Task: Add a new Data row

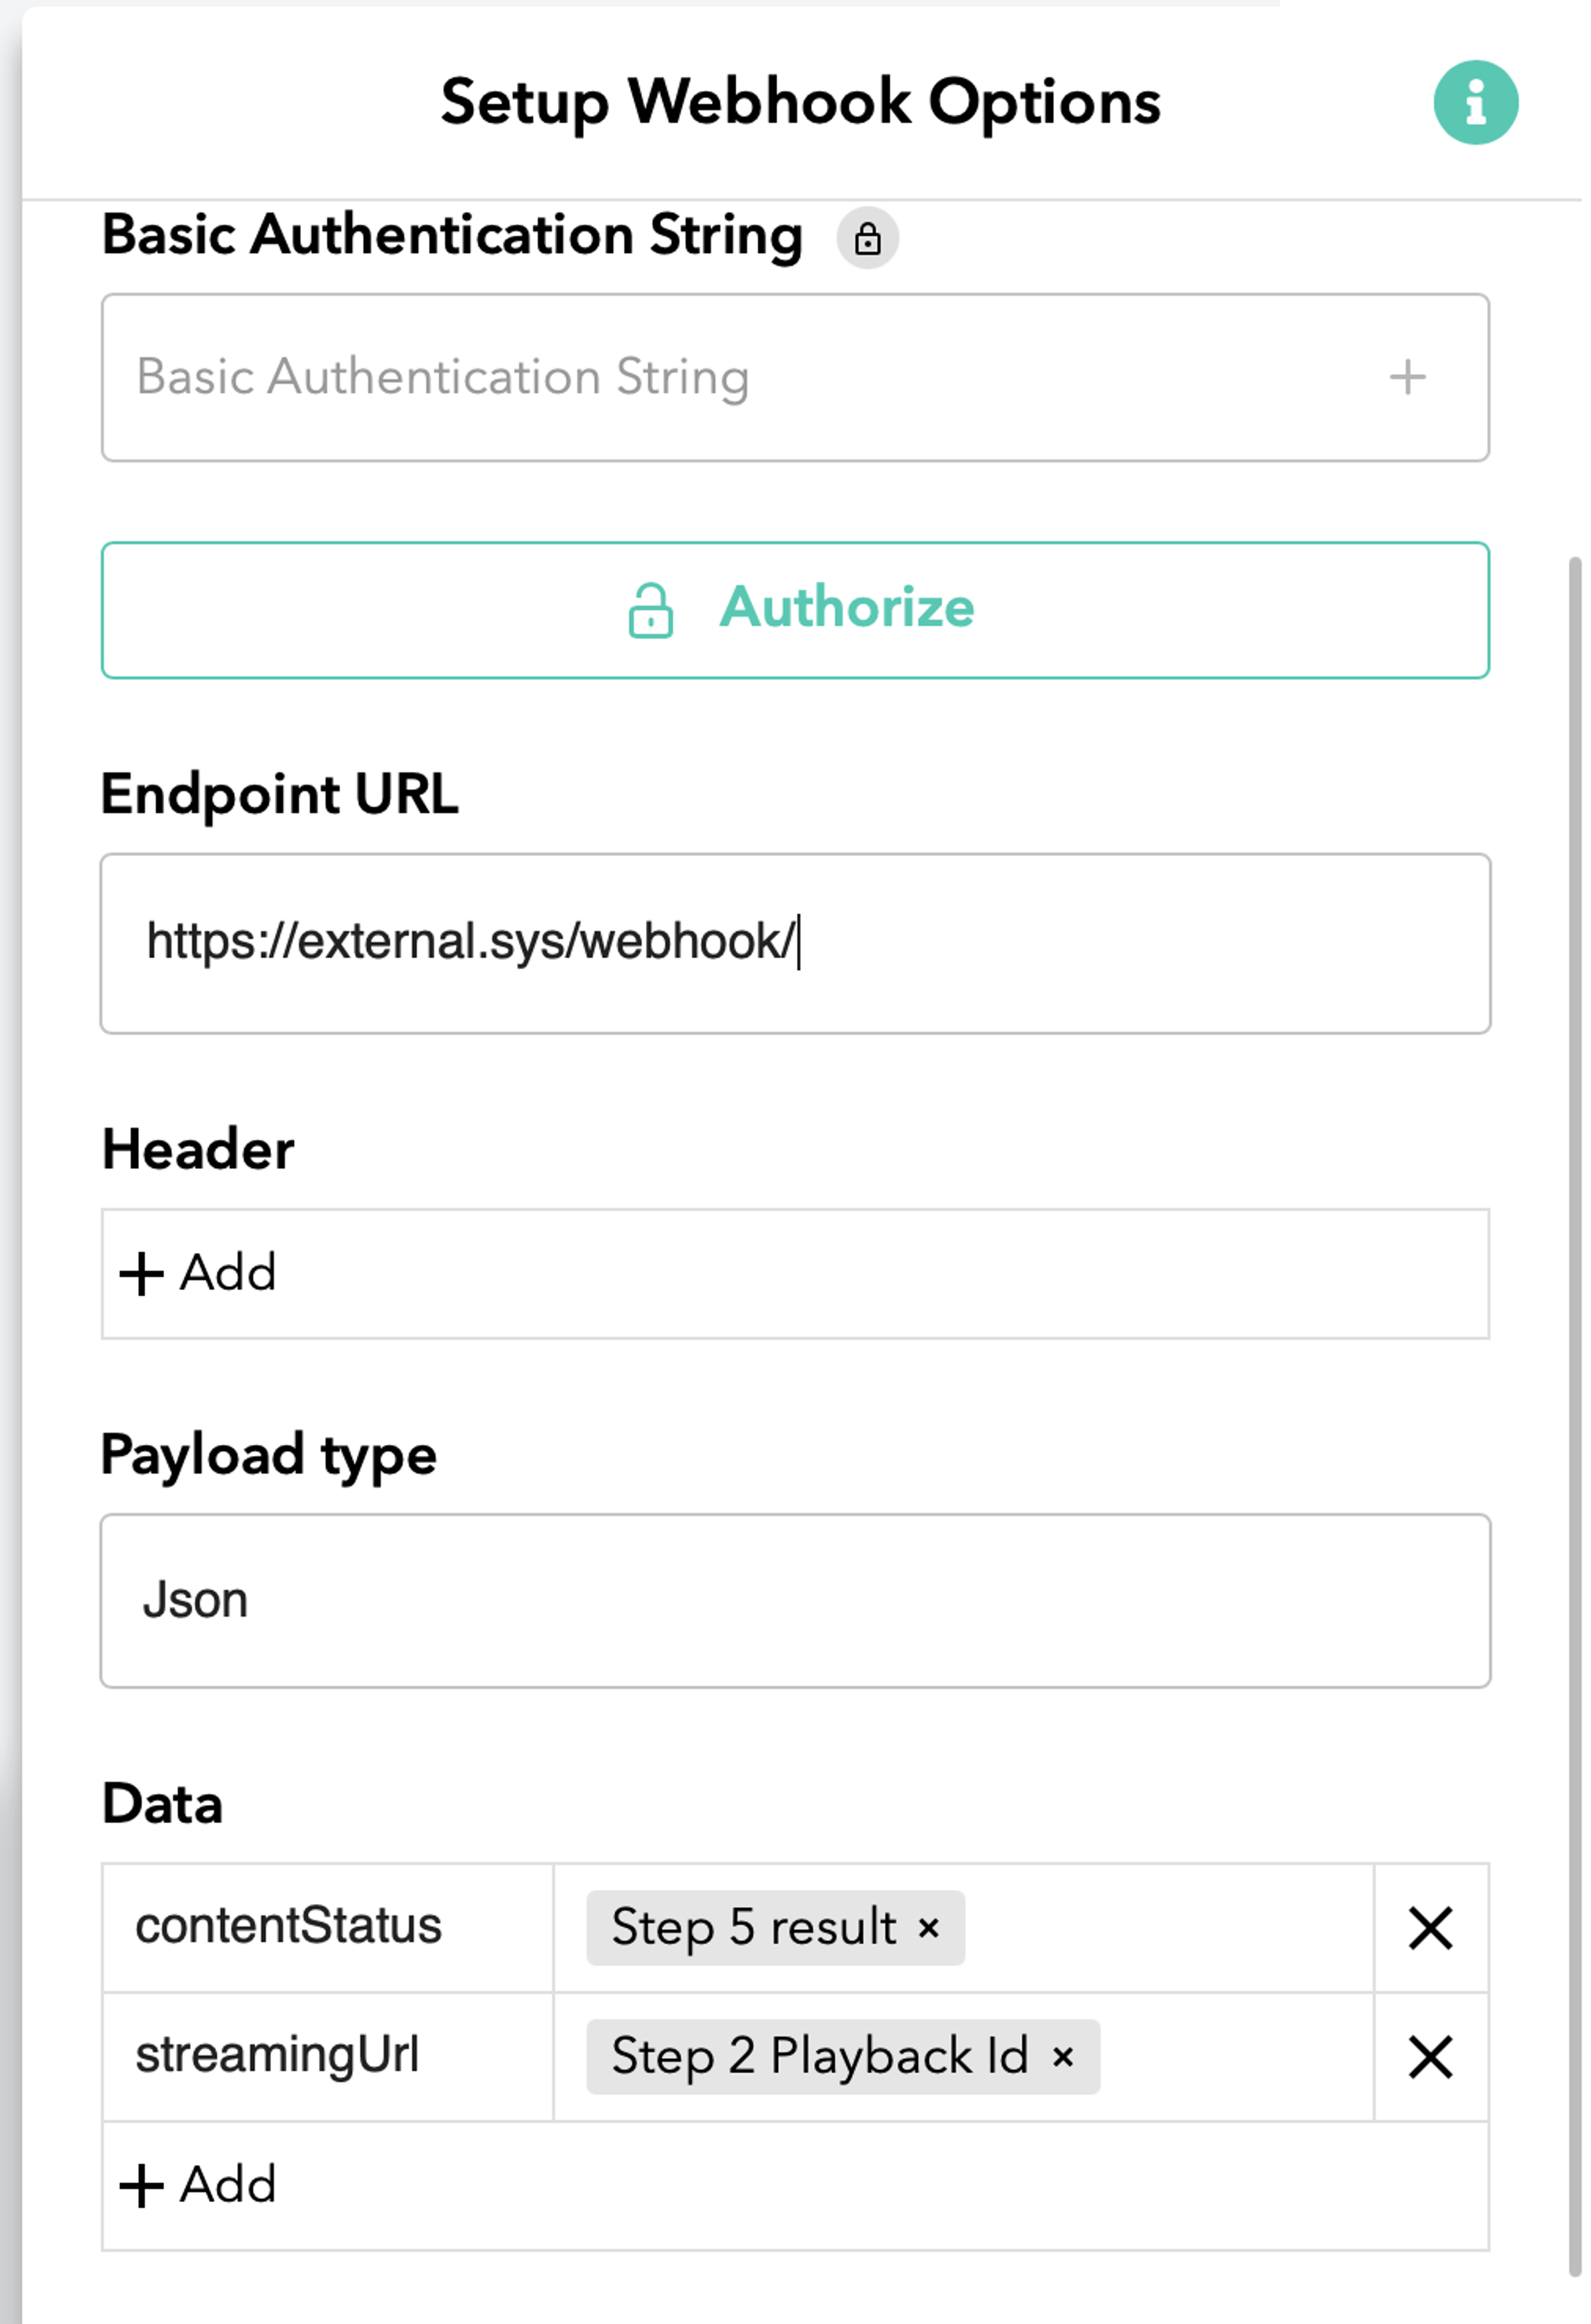Action: [198, 2185]
